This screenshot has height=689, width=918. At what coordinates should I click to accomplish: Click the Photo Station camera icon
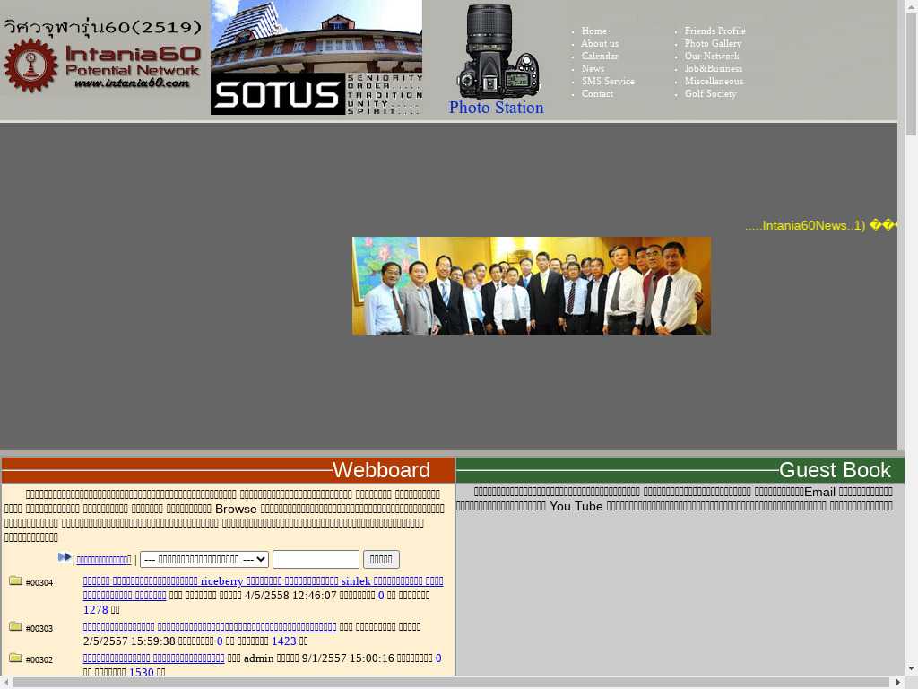pos(498,51)
